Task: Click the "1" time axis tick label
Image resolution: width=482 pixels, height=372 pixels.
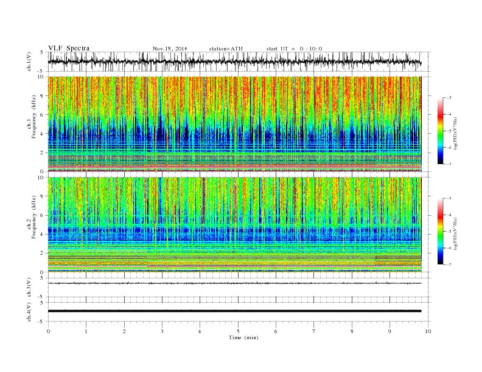Action: (86, 331)
